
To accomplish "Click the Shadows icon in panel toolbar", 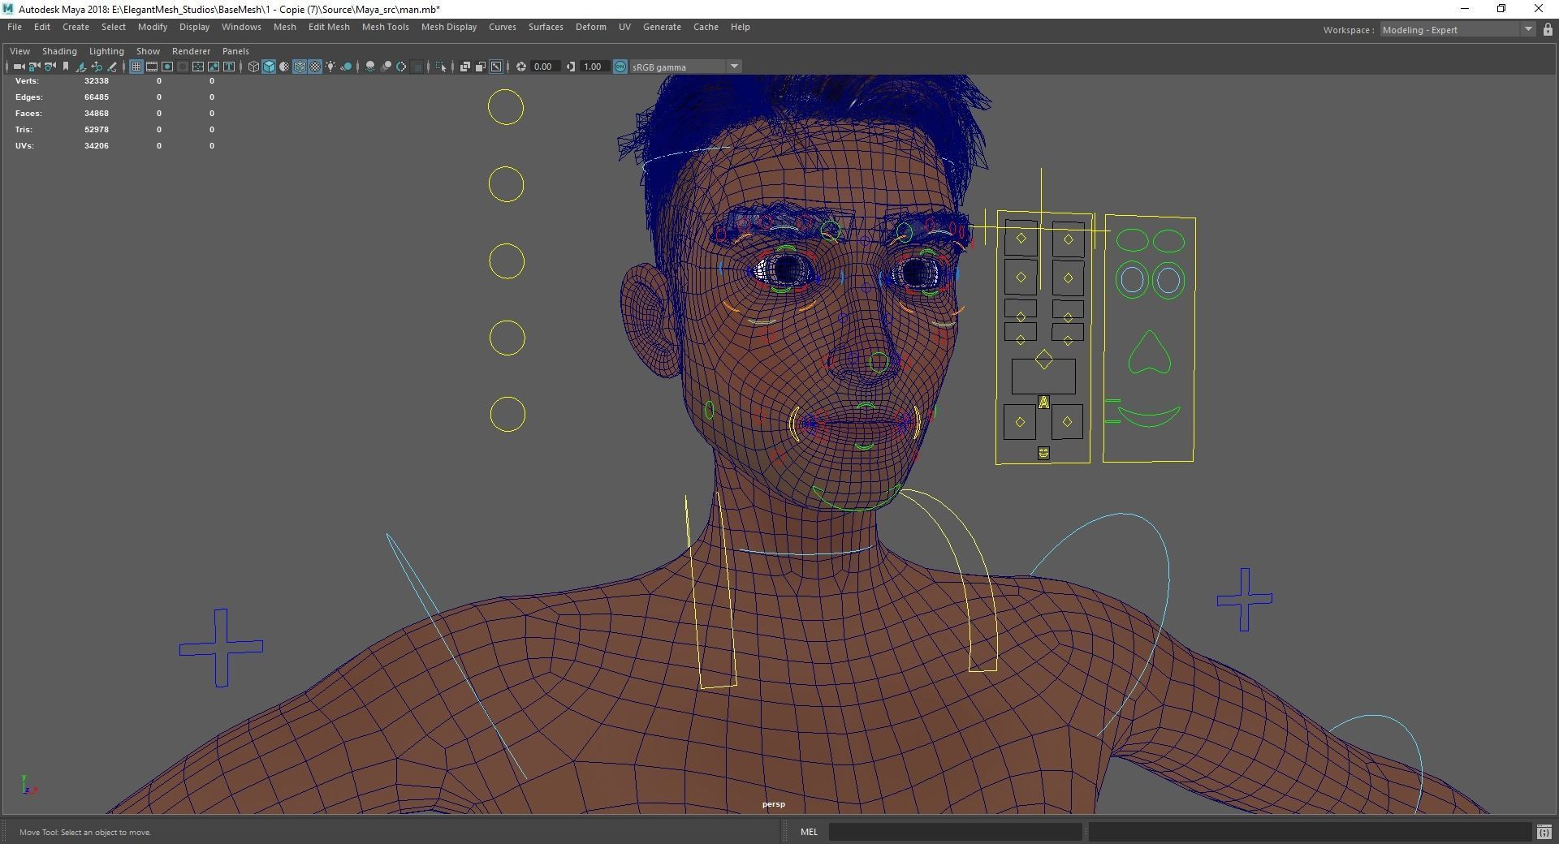I will coord(346,67).
